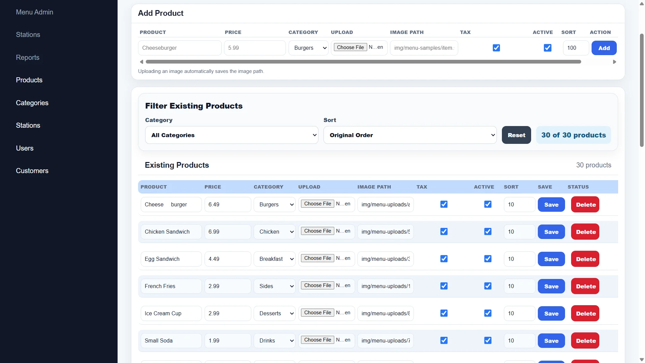Screen dimensions: 645x363
Task: Click the Add Product table right scroll arrow
Action: coord(614,62)
